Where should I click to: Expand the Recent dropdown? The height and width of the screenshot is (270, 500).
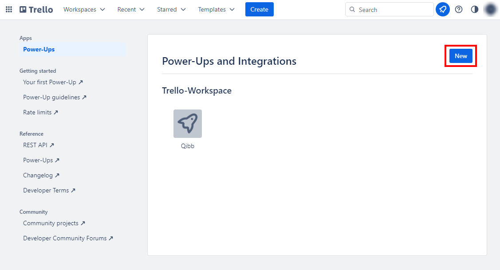click(131, 9)
